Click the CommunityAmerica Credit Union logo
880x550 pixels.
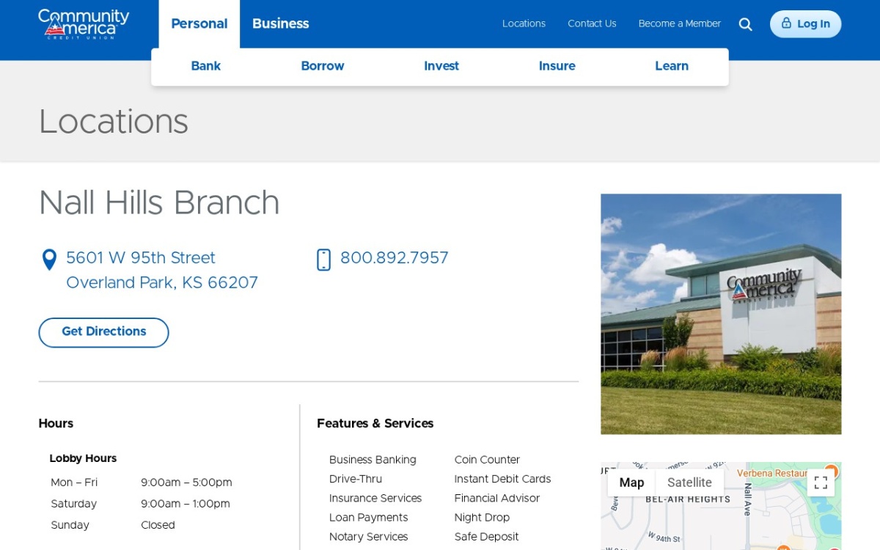click(84, 23)
